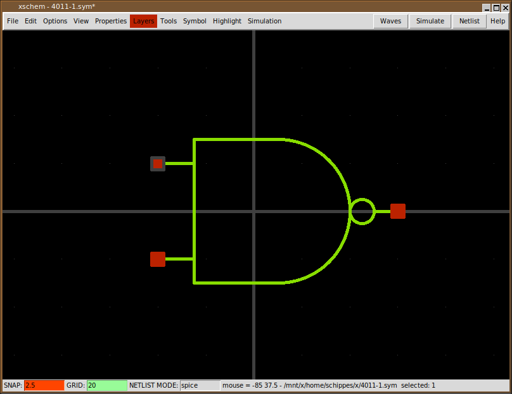Click the GRID value input field
512x394 pixels.
(106, 385)
